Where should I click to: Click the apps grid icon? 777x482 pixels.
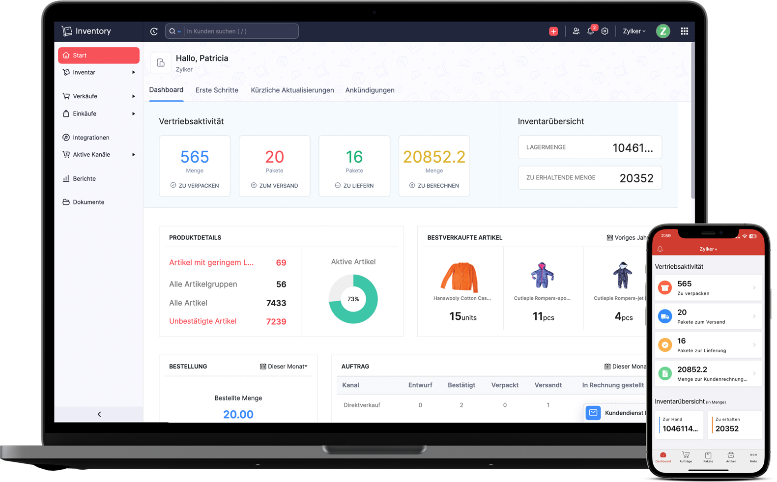point(684,31)
